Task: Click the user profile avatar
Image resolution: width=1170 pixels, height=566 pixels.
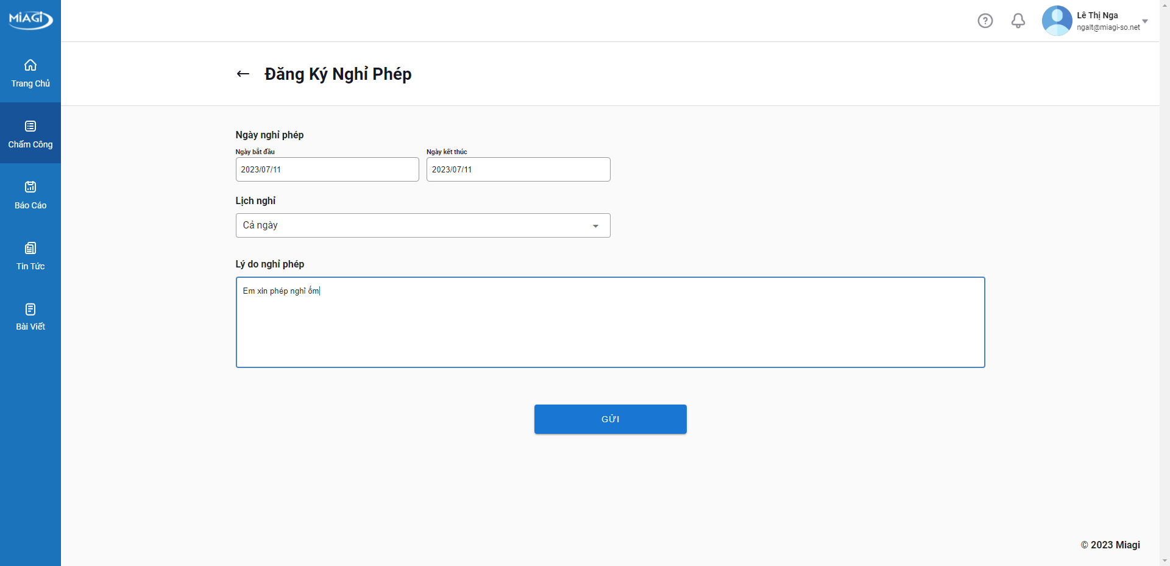Action: (x=1057, y=21)
